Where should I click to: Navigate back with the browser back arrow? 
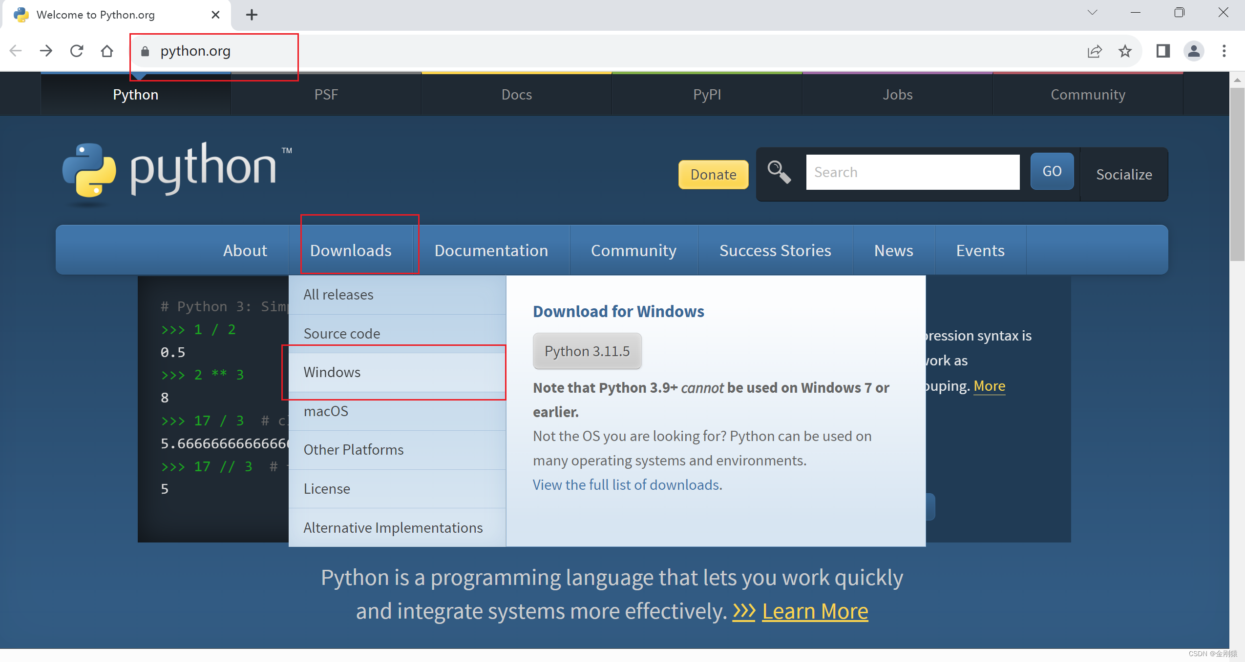tap(16, 51)
